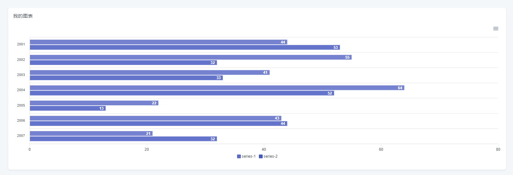This screenshot has width=513, height=175.
Task: Click the 2006 bar labeled 44
Action: point(158,124)
